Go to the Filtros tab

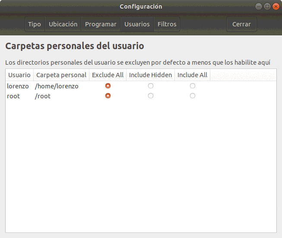[x=167, y=24]
